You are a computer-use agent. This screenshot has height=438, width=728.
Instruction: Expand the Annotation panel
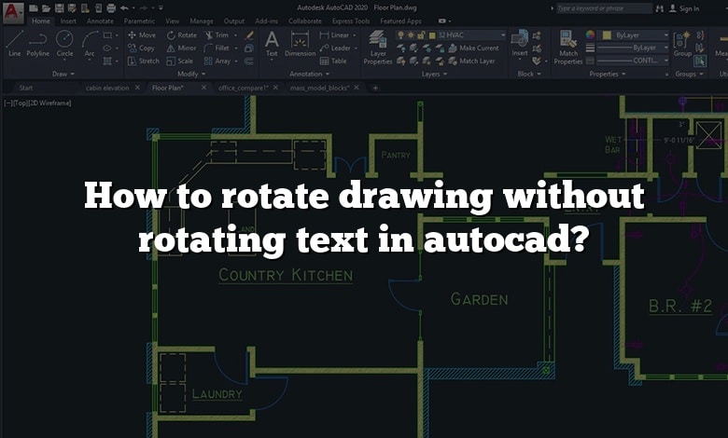(x=309, y=74)
